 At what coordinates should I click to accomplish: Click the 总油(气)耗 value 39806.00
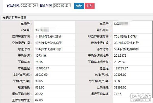pos(120,75)
